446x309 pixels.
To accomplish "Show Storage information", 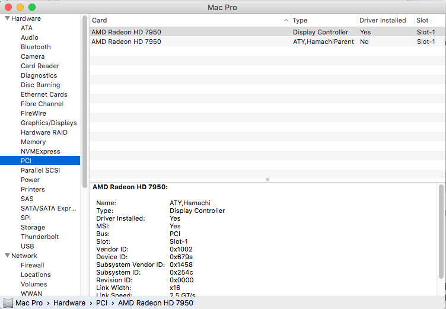I will 33,227.
